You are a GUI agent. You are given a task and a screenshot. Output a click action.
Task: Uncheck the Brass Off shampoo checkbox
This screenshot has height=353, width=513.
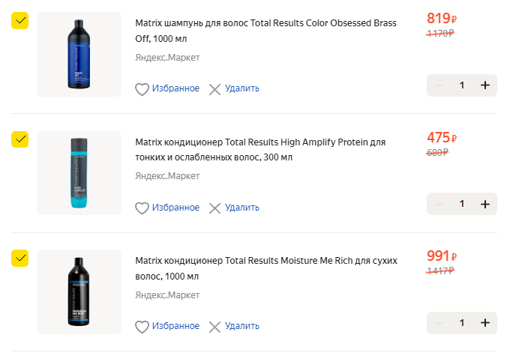tap(20, 20)
